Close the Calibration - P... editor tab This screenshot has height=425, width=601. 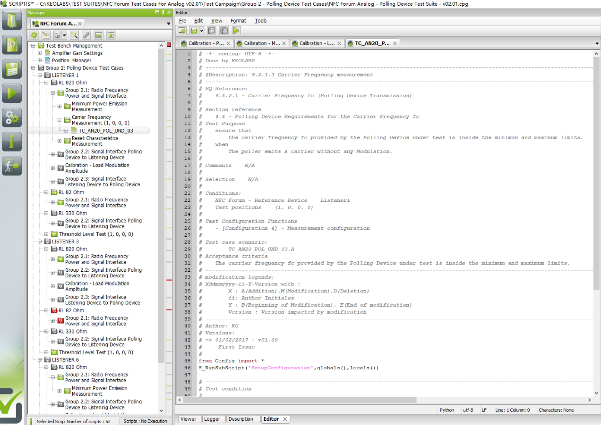[x=229, y=43]
